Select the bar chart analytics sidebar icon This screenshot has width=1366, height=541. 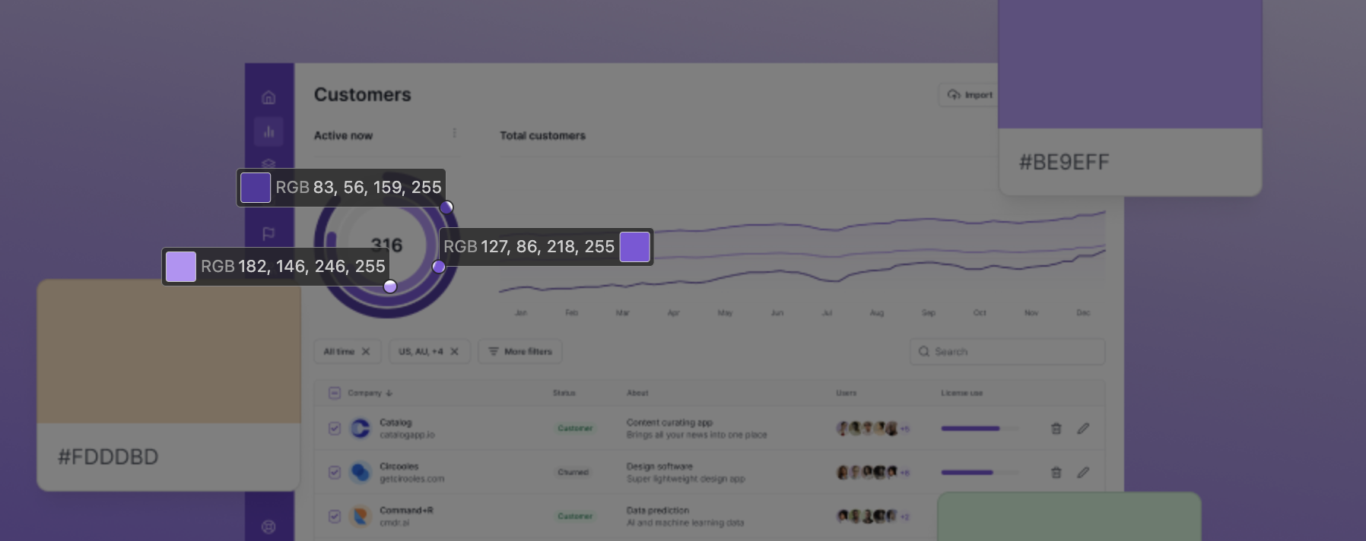click(x=268, y=131)
